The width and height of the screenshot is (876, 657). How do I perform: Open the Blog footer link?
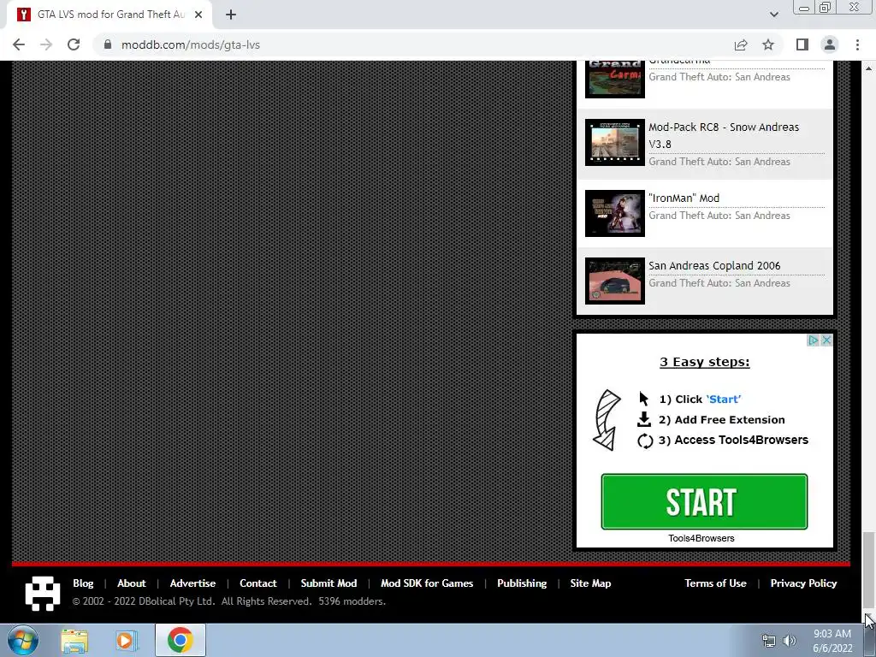click(83, 583)
